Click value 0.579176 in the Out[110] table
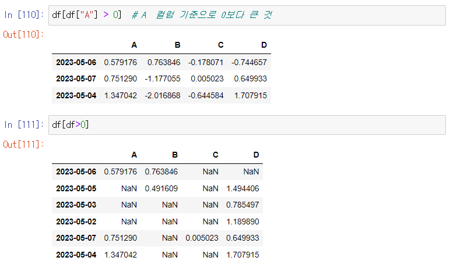 (x=121, y=62)
